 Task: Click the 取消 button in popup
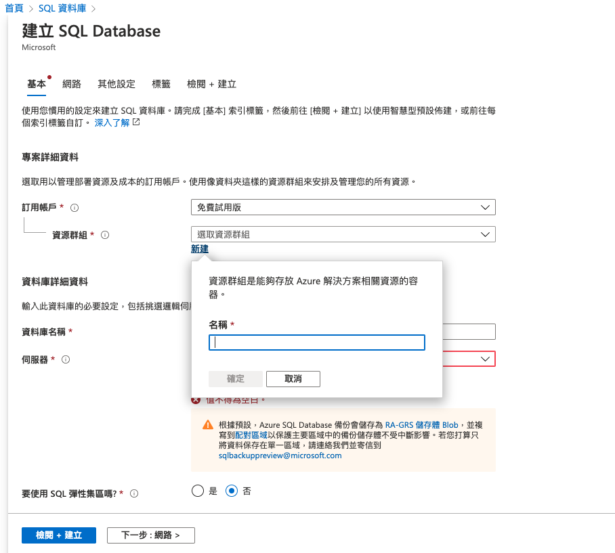point(293,379)
